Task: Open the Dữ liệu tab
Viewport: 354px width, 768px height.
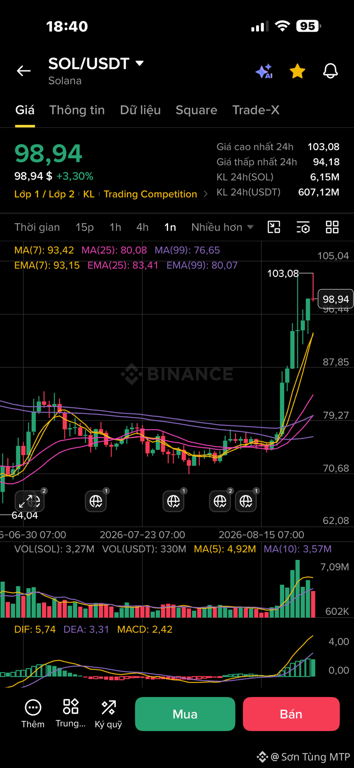Action: pos(140,110)
